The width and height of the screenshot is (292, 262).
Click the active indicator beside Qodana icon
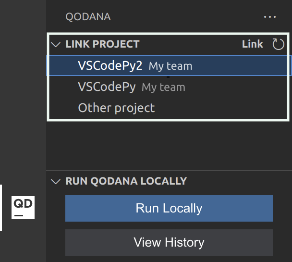click(1, 208)
